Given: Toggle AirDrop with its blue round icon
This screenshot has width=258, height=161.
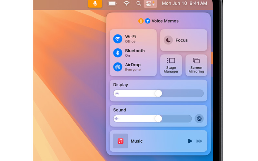Looking at the screenshot, I should tap(118, 67).
